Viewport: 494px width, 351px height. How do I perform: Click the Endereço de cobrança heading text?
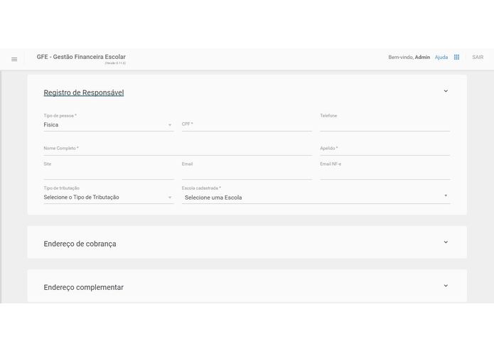coord(80,244)
